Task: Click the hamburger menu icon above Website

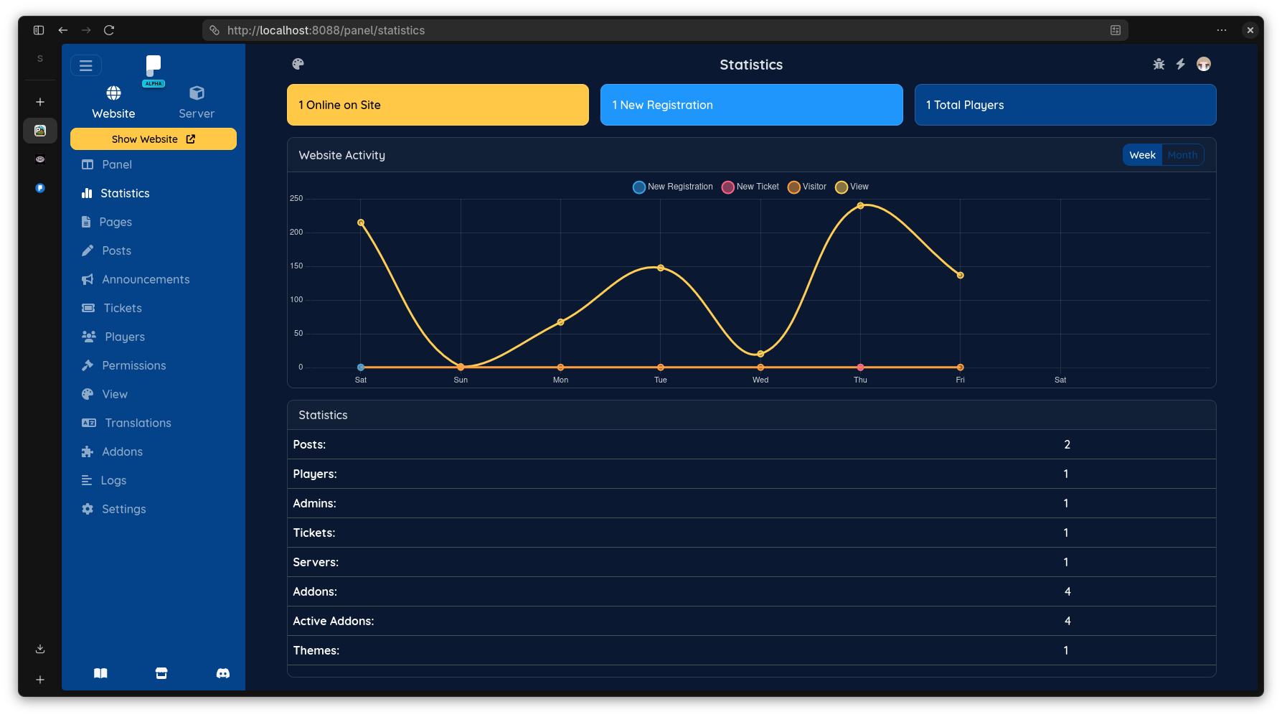Action: coord(86,65)
